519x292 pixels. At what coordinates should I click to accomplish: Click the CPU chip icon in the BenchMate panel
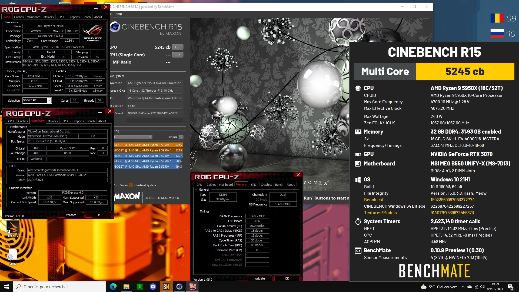click(358, 88)
